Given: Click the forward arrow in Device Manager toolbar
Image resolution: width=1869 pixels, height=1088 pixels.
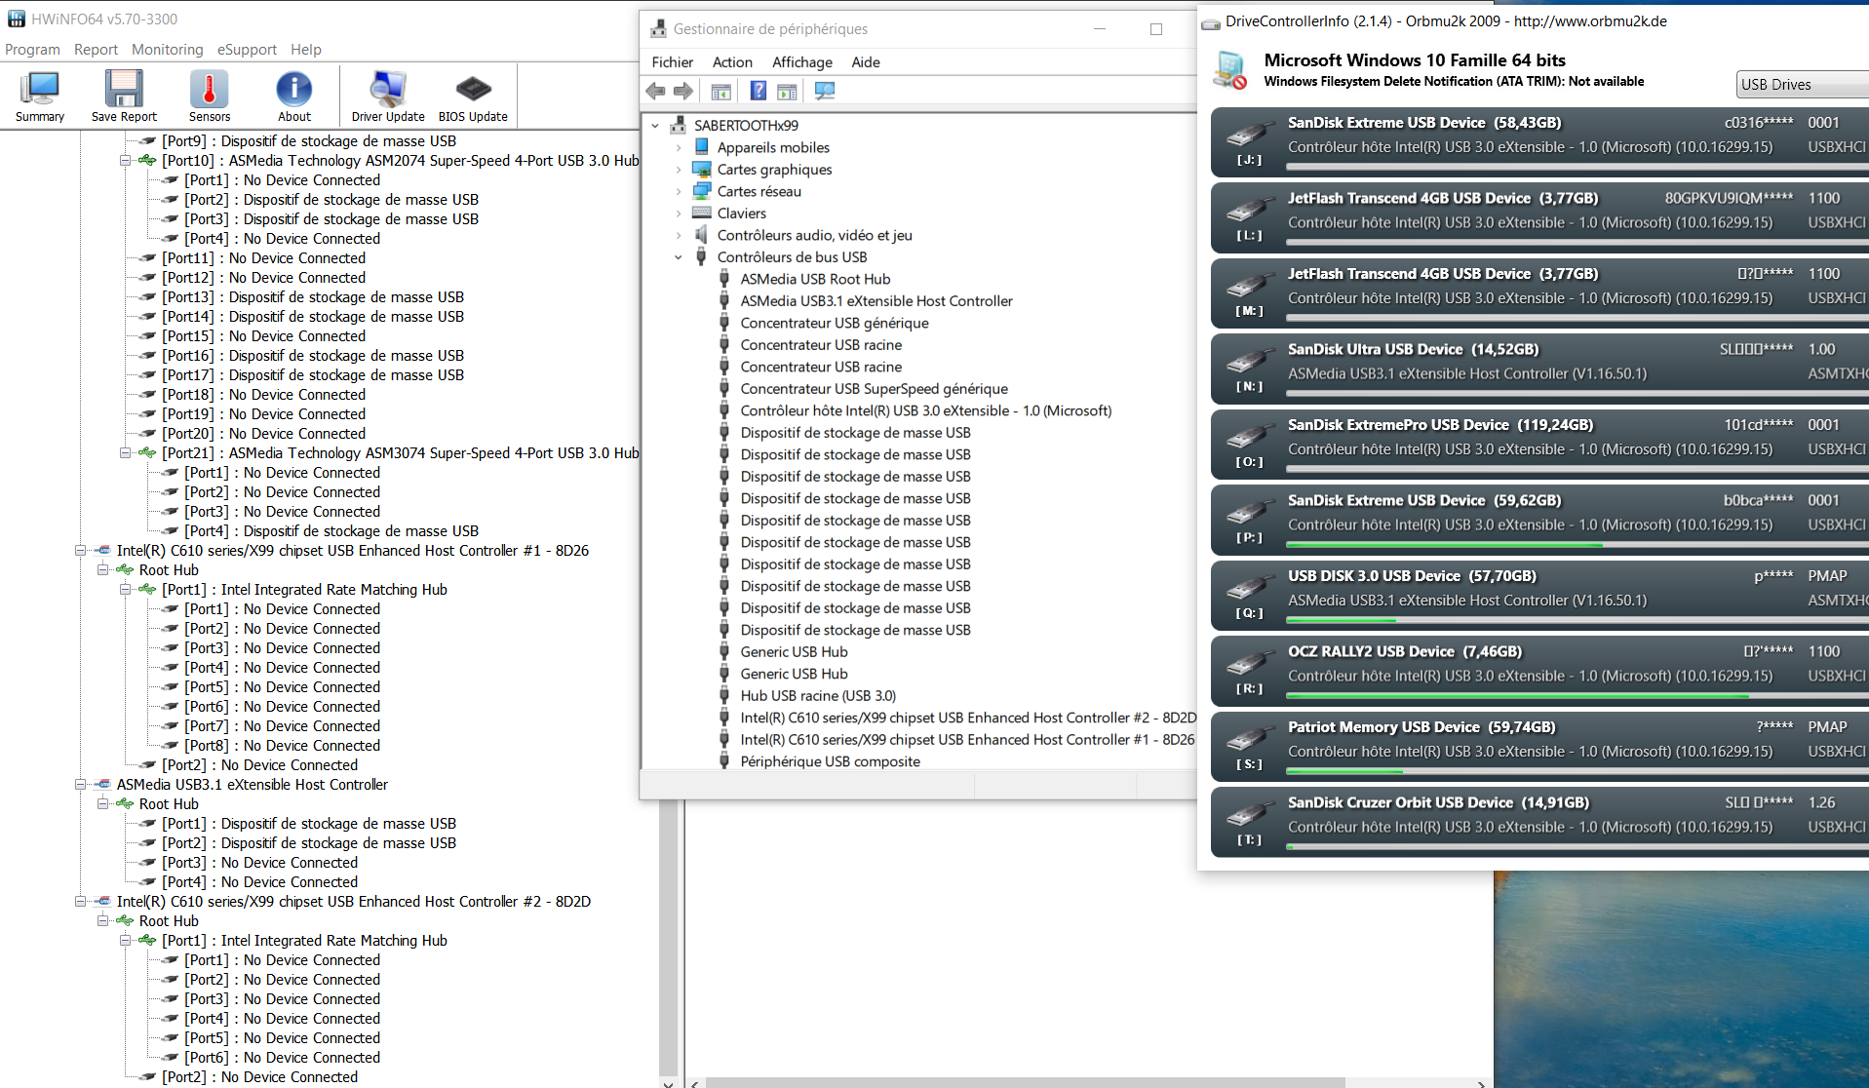Looking at the screenshot, I should 683,91.
